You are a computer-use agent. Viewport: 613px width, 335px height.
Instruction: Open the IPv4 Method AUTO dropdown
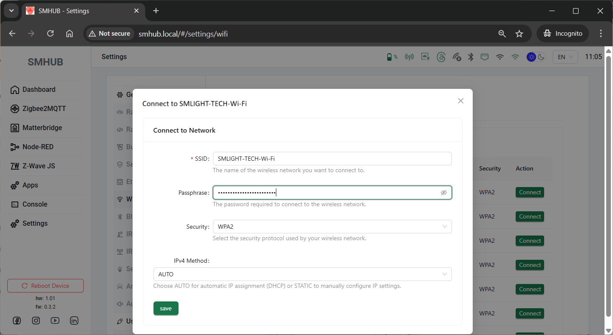[302, 274]
